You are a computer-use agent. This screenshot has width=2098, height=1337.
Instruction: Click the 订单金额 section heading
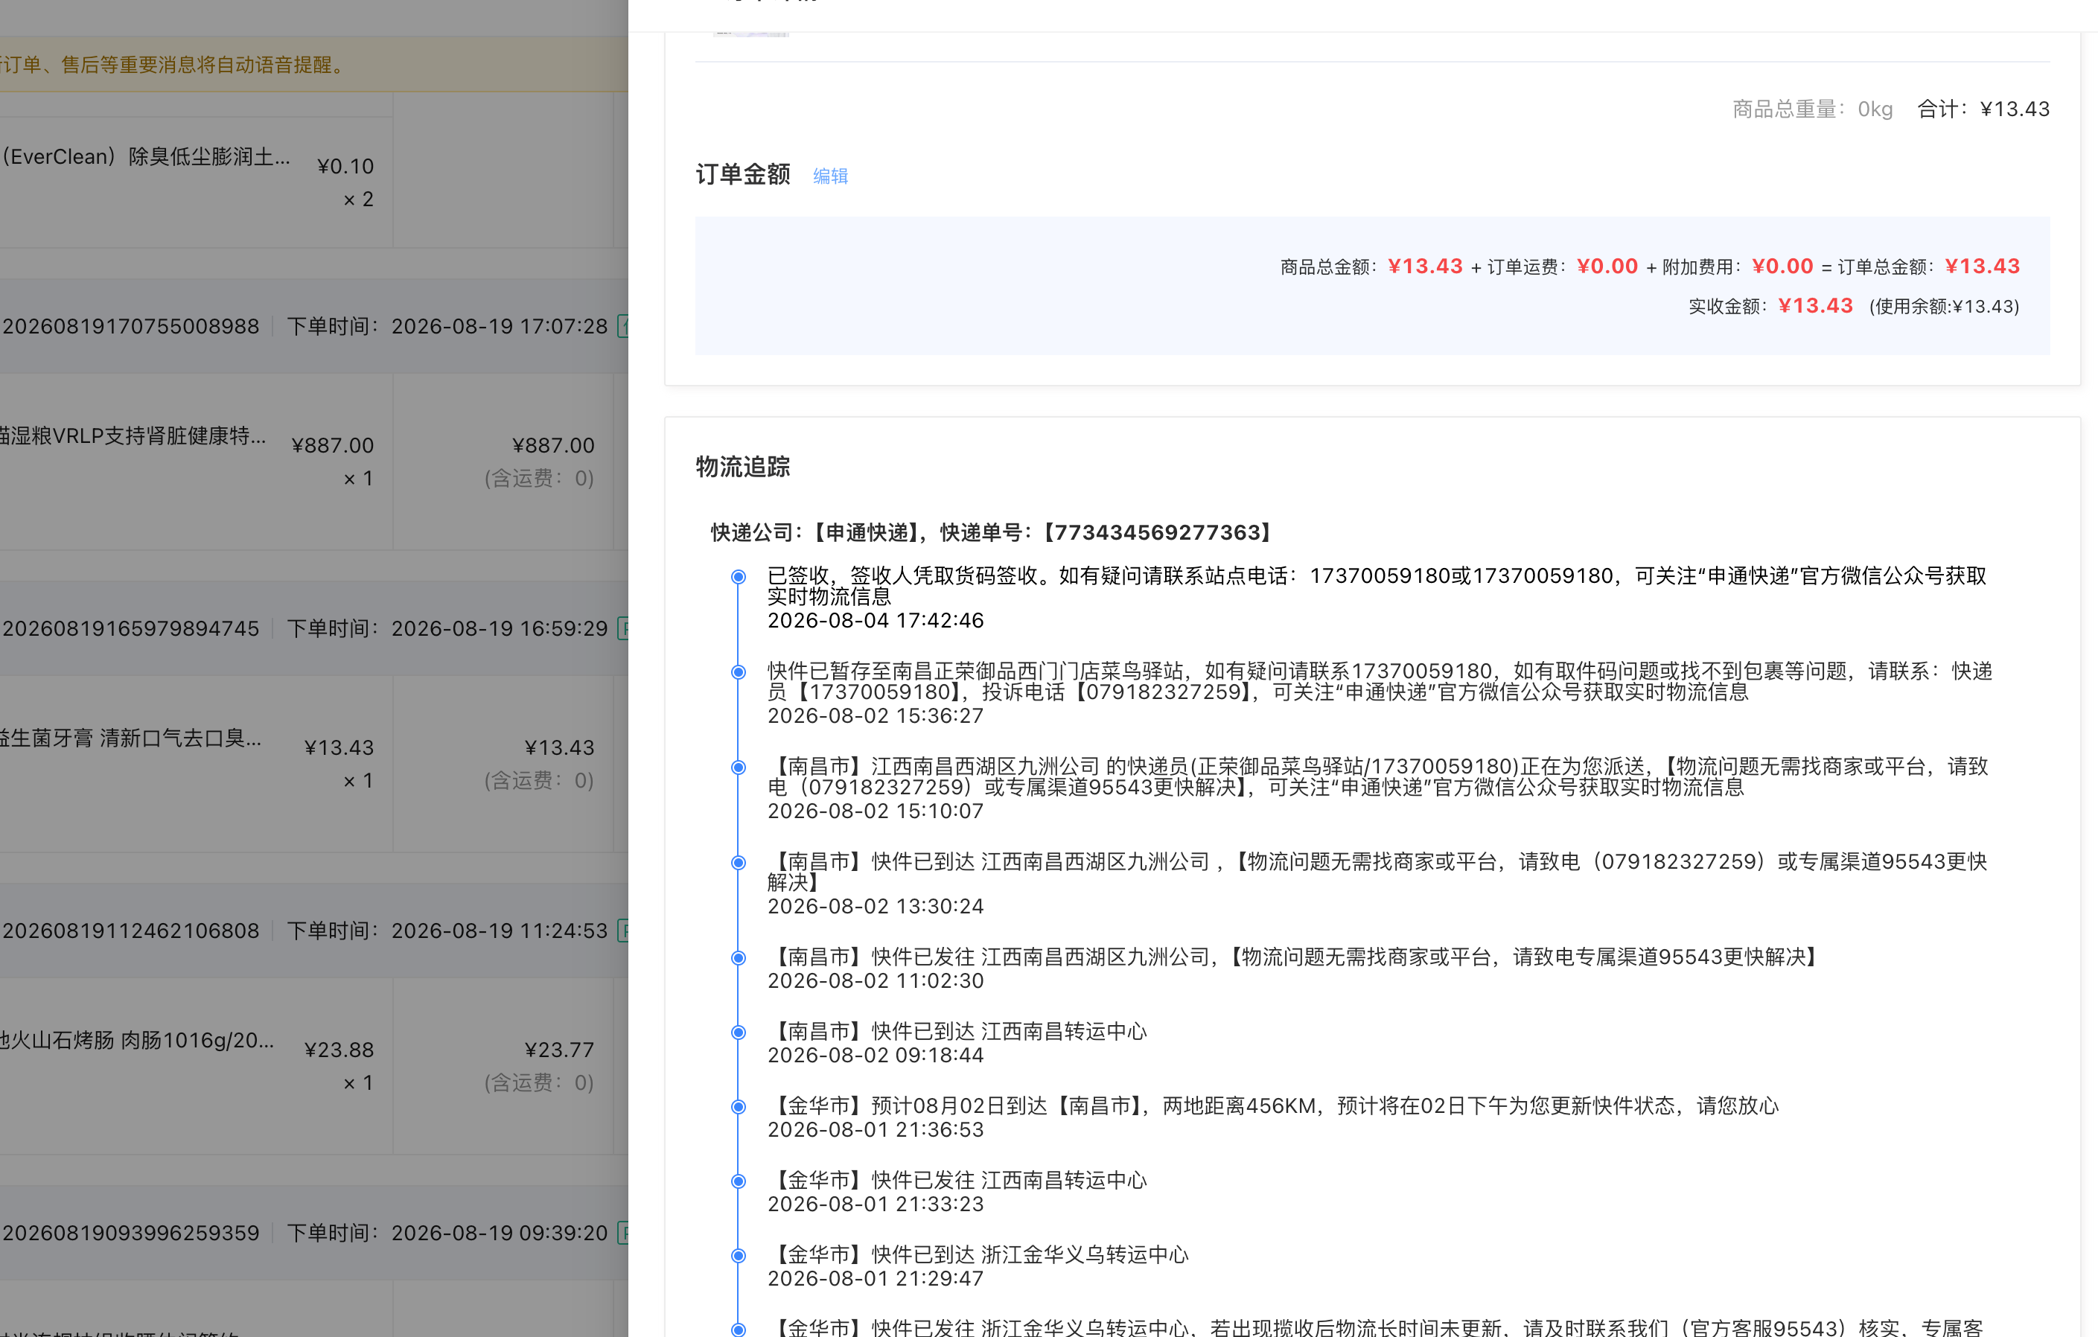coord(742,174)
